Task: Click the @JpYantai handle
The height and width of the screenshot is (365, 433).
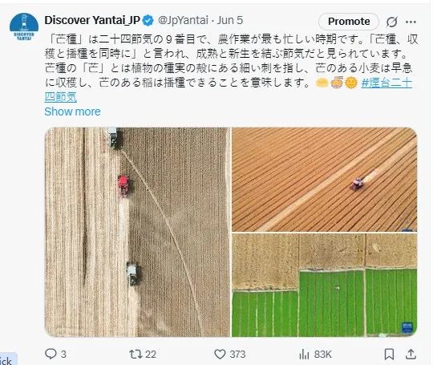Action: click(x=183, y=20)
